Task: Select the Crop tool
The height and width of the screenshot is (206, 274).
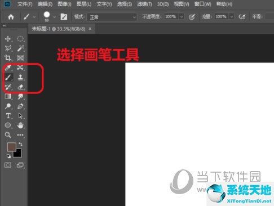Action: tap(8, 58)
